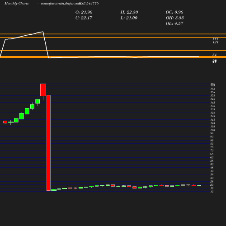Click the 68 price axis label

[212, 154]
